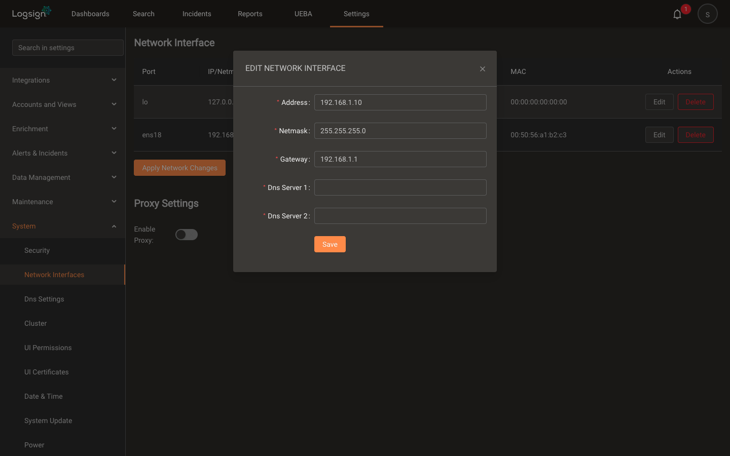Navigate to the UEBA tab
730x456 pixels.
tap(303, 14)
